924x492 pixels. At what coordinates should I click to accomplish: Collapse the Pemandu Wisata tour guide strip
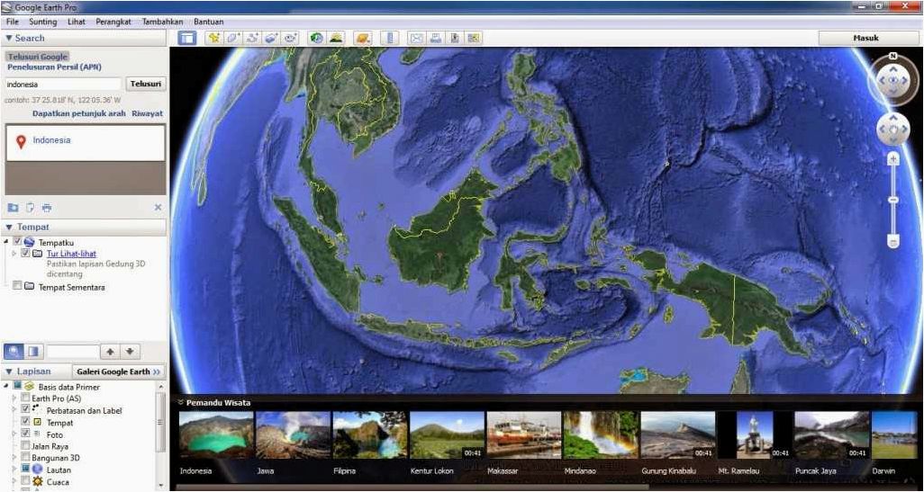point(180,403)
